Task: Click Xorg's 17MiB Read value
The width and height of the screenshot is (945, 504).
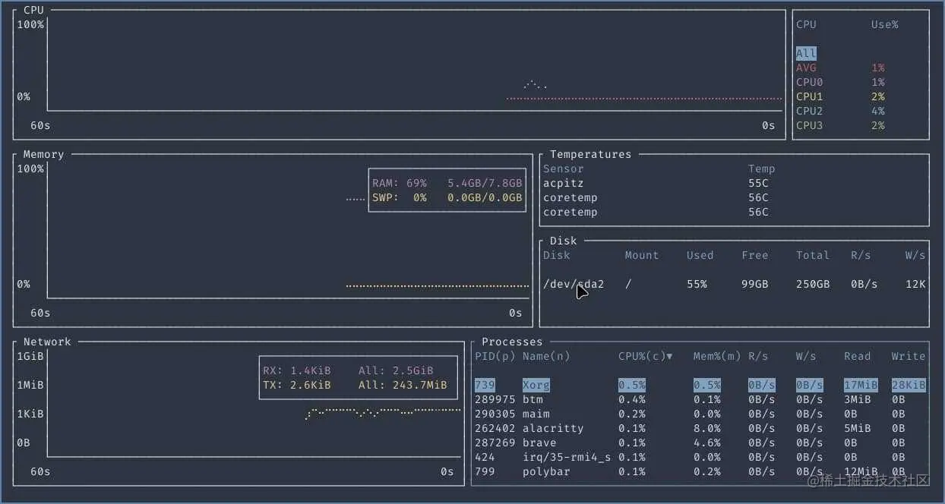Action: tap(861, 385)
